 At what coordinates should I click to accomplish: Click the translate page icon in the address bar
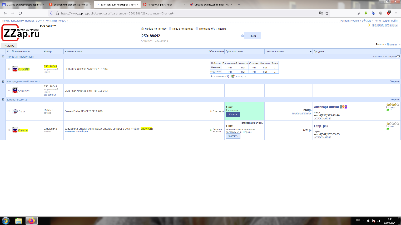click(321, 13)
